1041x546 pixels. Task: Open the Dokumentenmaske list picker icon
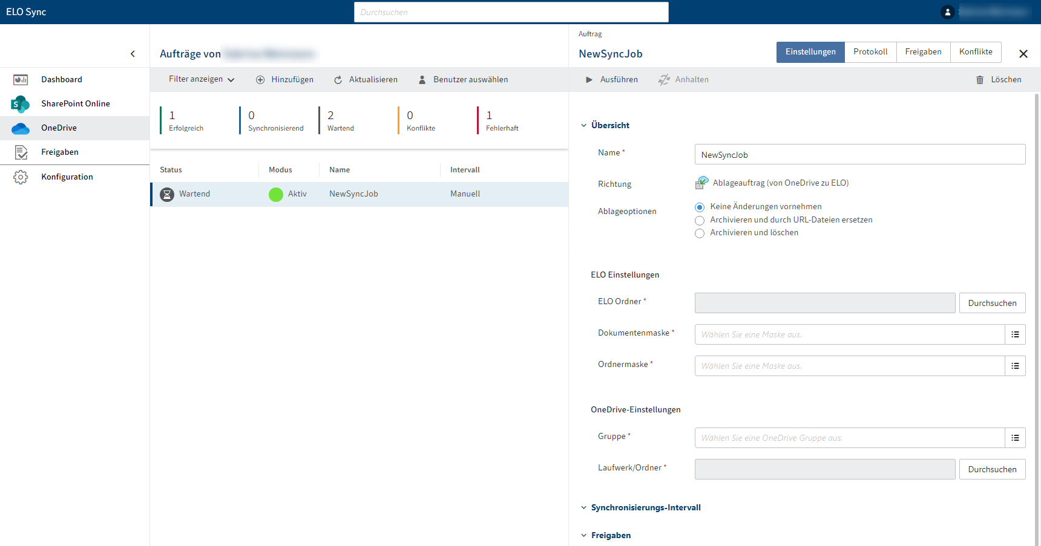point(1015,334)
